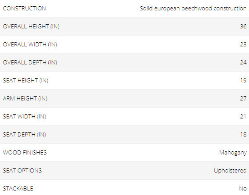Select the overall depth value 24
The width and height of the screenshot is (249, 195).
click(243, 63)
